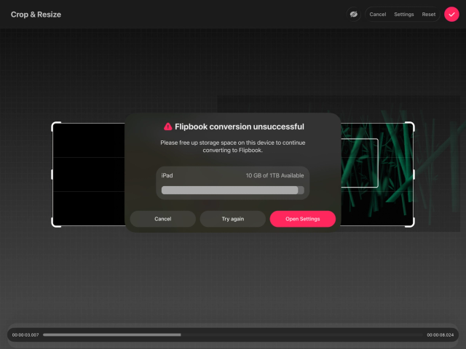Click Reset in the top toolbar
This screenshot has height=349, width=466.
coord(429,15)
